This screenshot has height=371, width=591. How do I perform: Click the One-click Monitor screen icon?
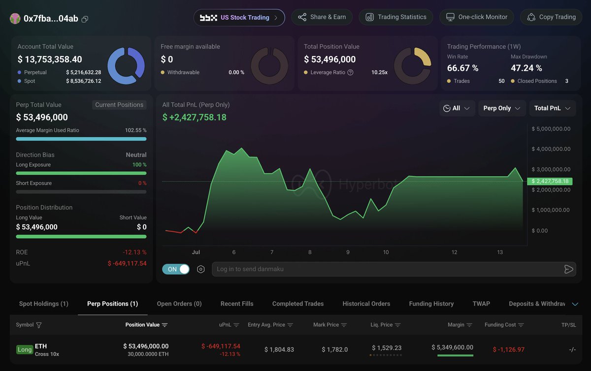coord(450,17)
